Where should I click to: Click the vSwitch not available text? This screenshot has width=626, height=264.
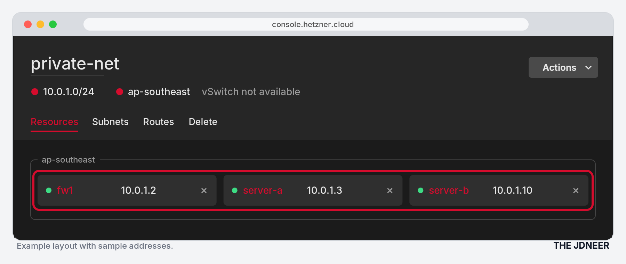tap(251, 92)
